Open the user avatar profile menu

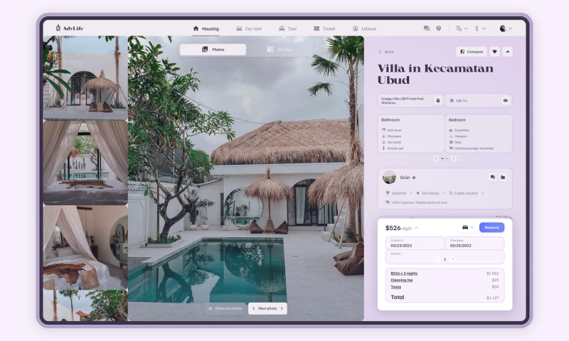[506, 28]
